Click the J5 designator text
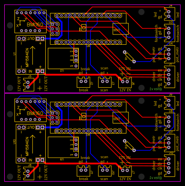Screen dimensions: 185x186 pyautogui.click(x=29, y=76)
